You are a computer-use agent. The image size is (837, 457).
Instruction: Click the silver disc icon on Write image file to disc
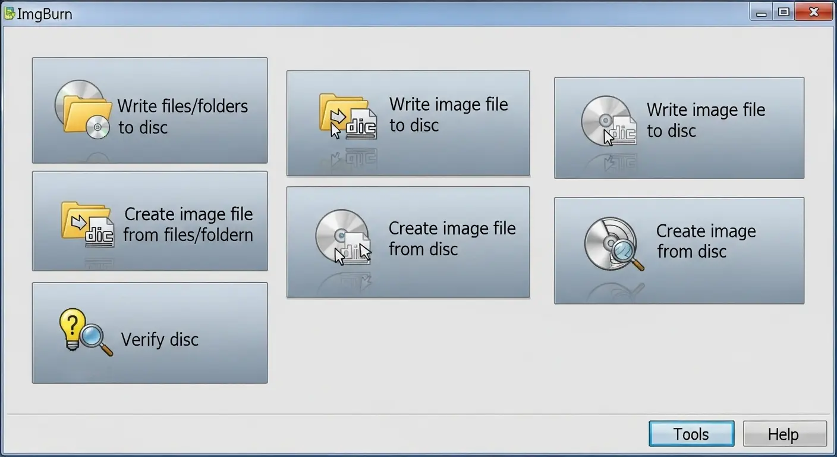609,121
